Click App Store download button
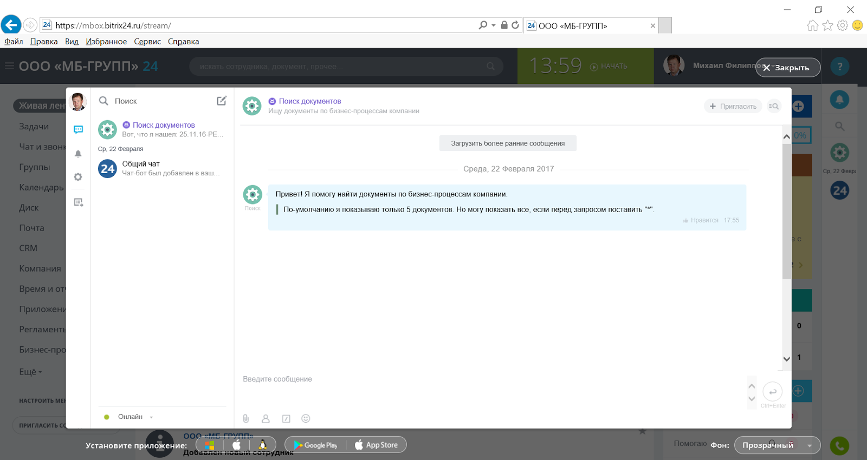 [377, 445]
